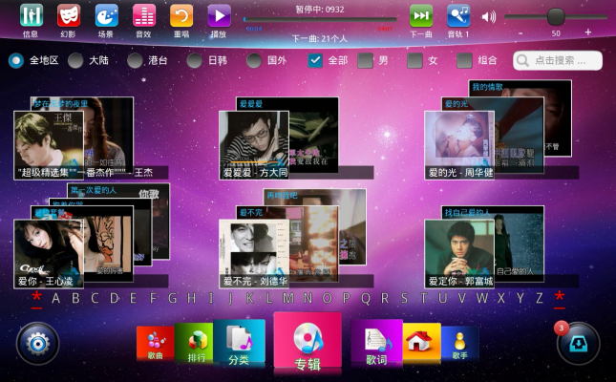
Task: Filter albums by letter M
Action: 288,298
